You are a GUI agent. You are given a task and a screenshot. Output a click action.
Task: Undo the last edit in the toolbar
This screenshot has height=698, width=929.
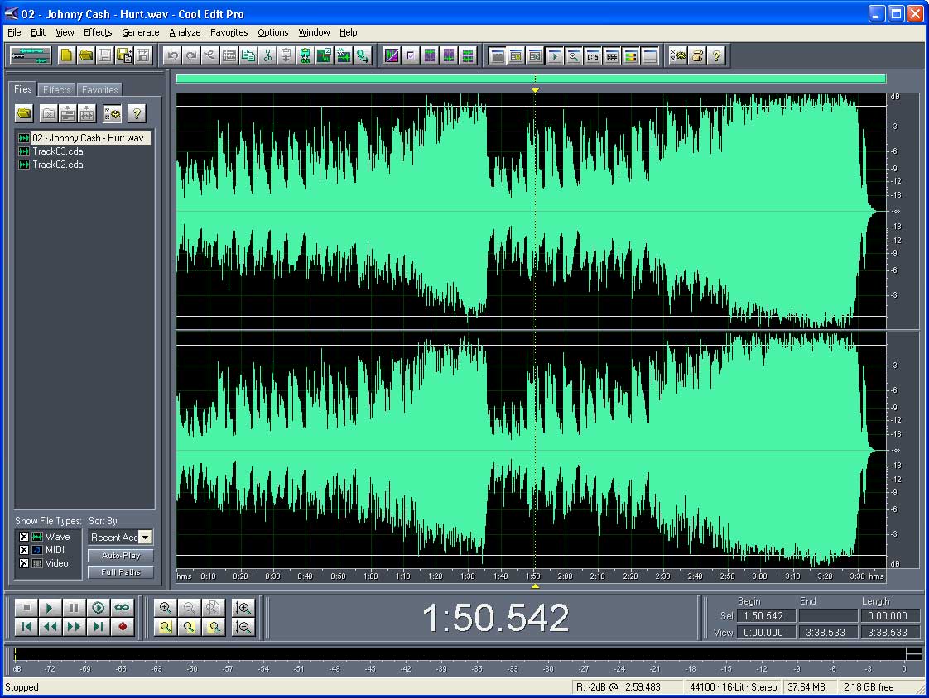click(172, 55)
